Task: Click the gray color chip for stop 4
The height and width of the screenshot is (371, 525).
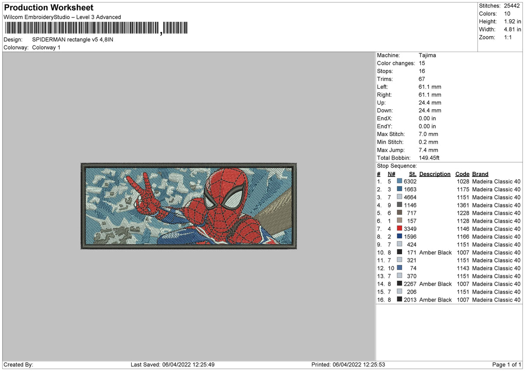Action: (399, 205)
